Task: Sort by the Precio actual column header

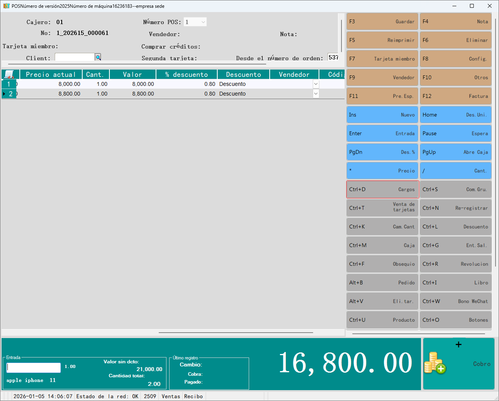Action: (51, 74)
